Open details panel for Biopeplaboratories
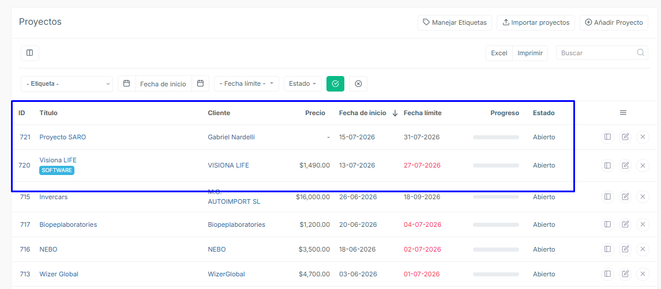The image size is (661, 289). 607,225
